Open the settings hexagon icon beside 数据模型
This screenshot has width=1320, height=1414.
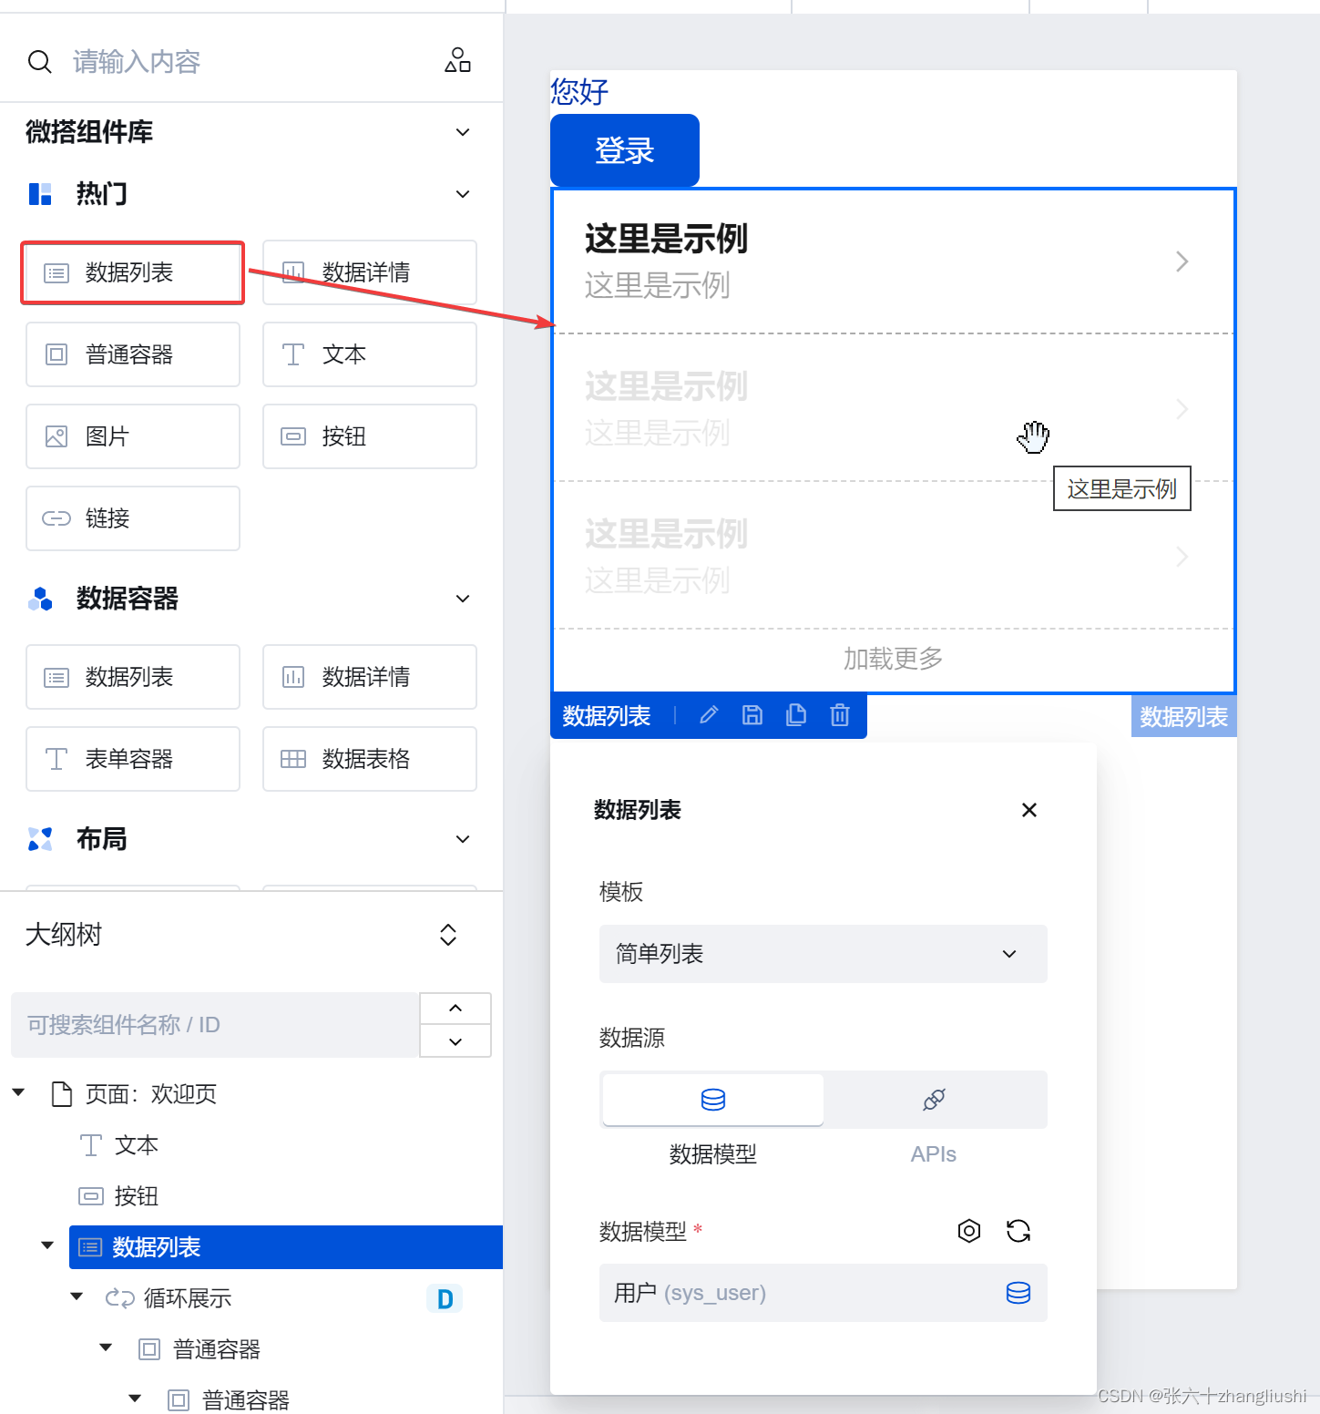(x=969, y=1231)
